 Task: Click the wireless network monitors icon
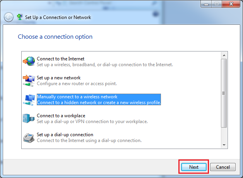coord(29,99)
